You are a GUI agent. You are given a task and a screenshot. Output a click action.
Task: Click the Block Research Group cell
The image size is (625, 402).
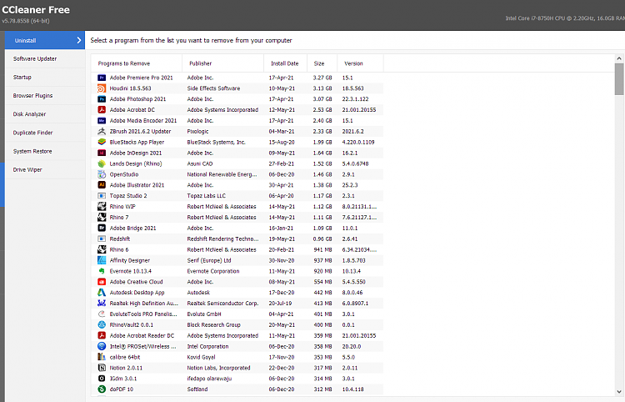tap(213, 325)
